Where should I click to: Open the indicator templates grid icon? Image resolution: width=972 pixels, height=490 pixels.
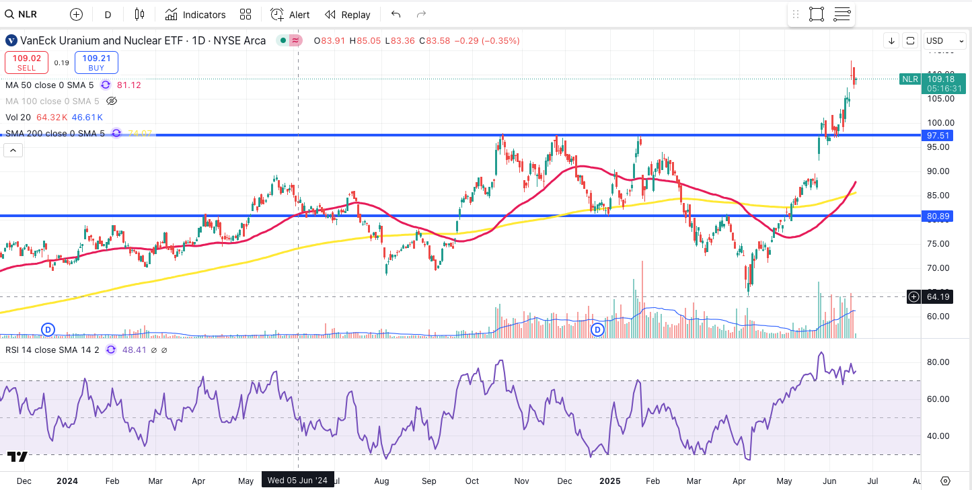coord(246,14)
